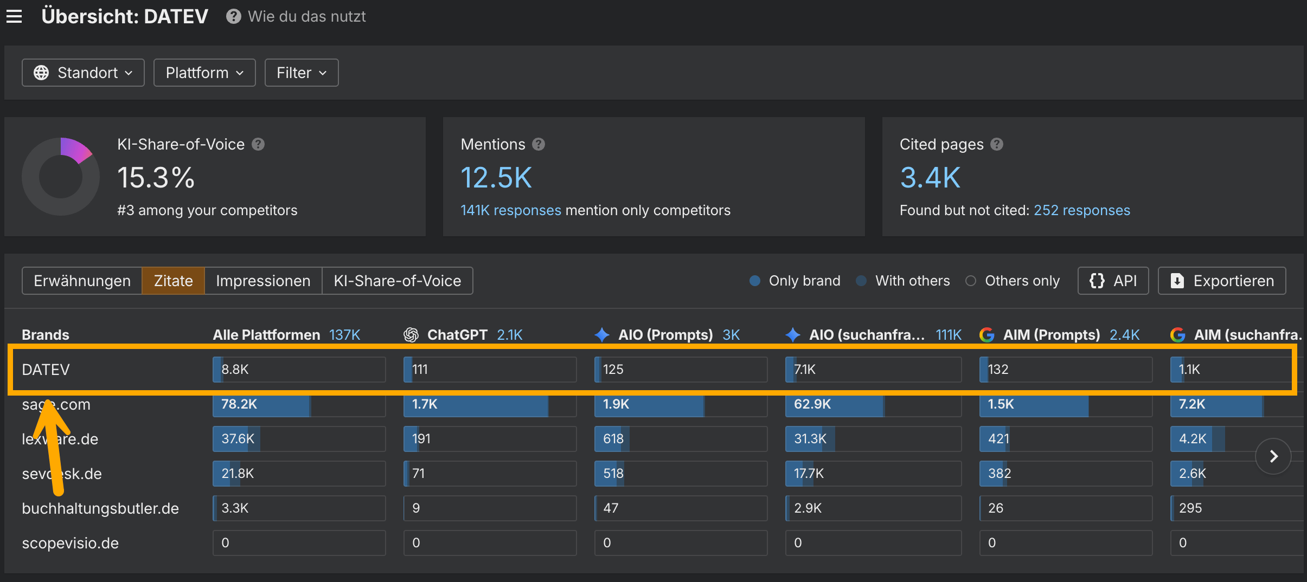Screen dimensions: 1307x582
Task: Click the API button
Action: pos(1113,281)
